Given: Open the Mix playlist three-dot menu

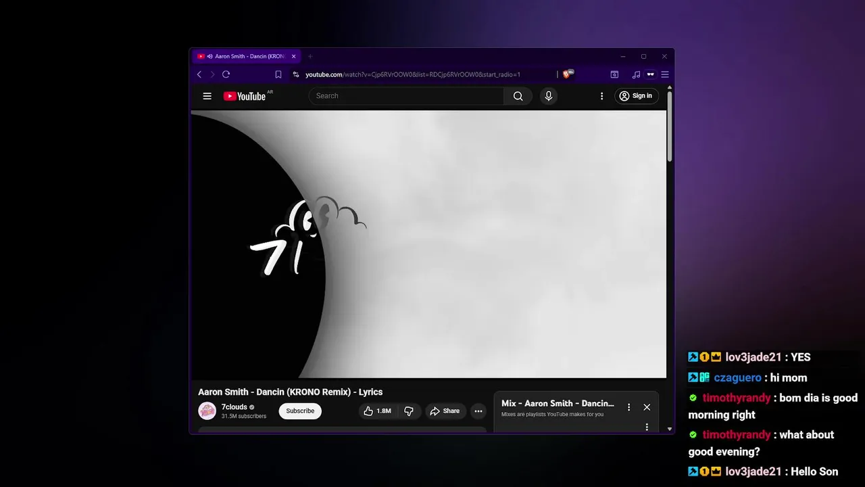Looking at the screenshot, I should pyautogui.click(x=628, y=407).
